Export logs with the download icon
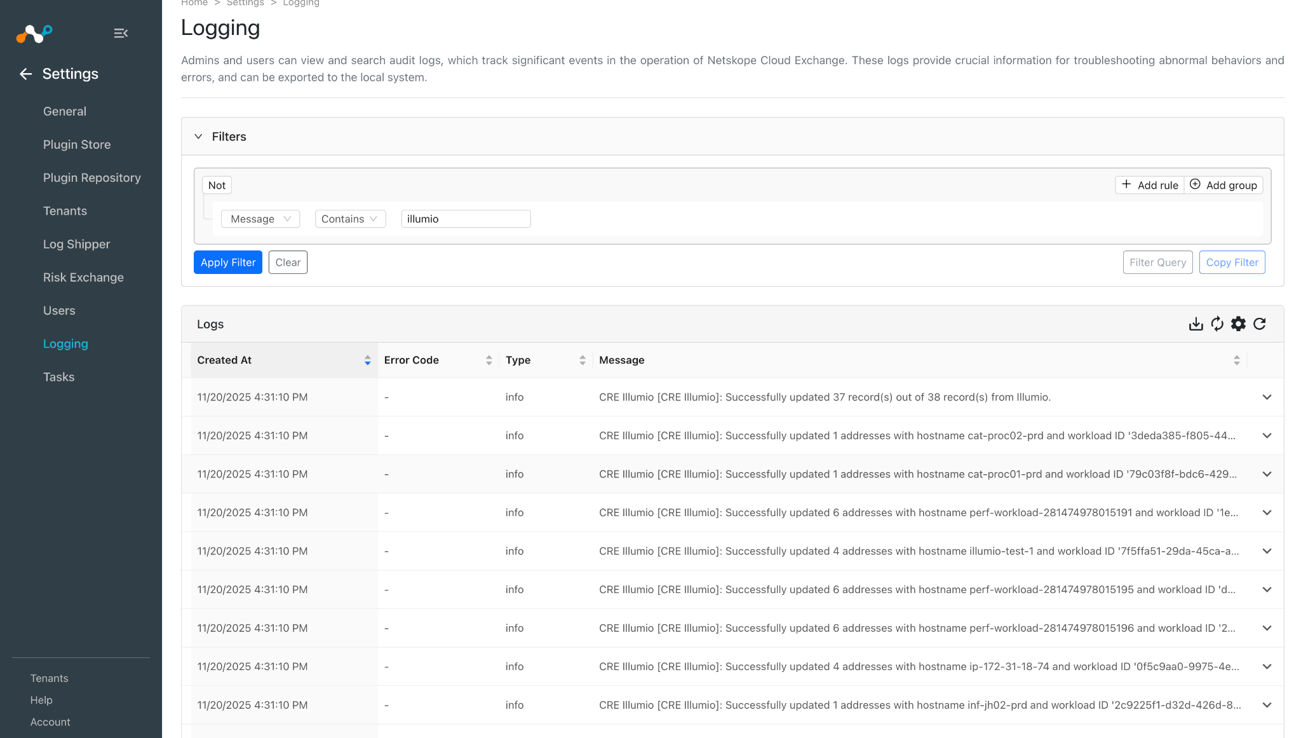The height and width of the screenshot is (738, 1301). pos(1196,324)
